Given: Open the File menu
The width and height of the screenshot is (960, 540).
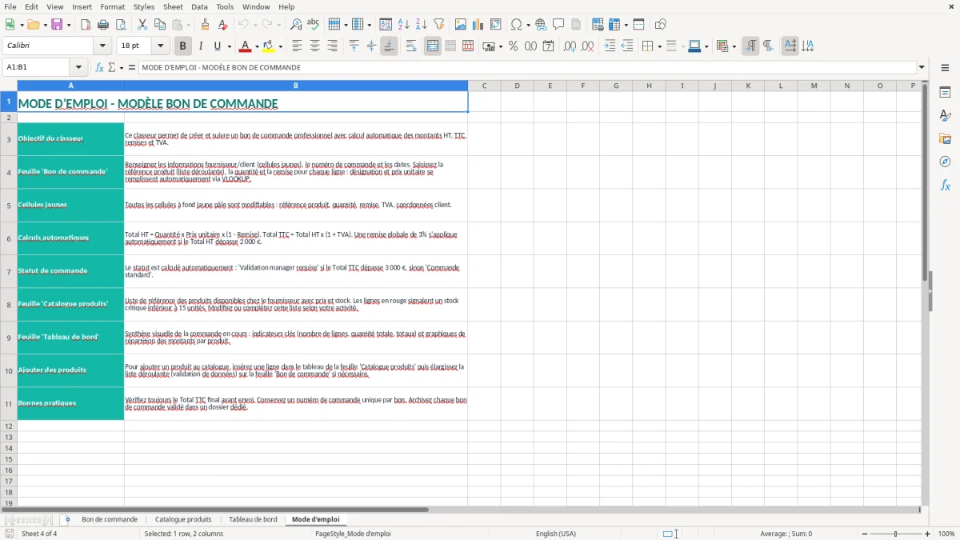Looking at the screenshot, I should [10, 6].
